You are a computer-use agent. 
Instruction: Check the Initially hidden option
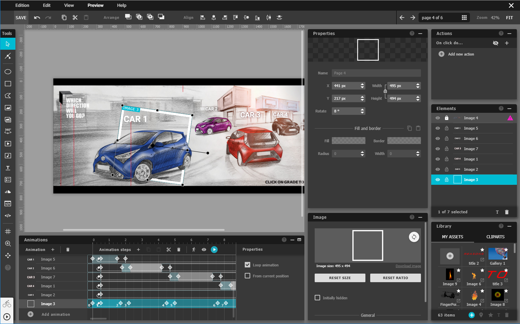(x=317, y=298)
